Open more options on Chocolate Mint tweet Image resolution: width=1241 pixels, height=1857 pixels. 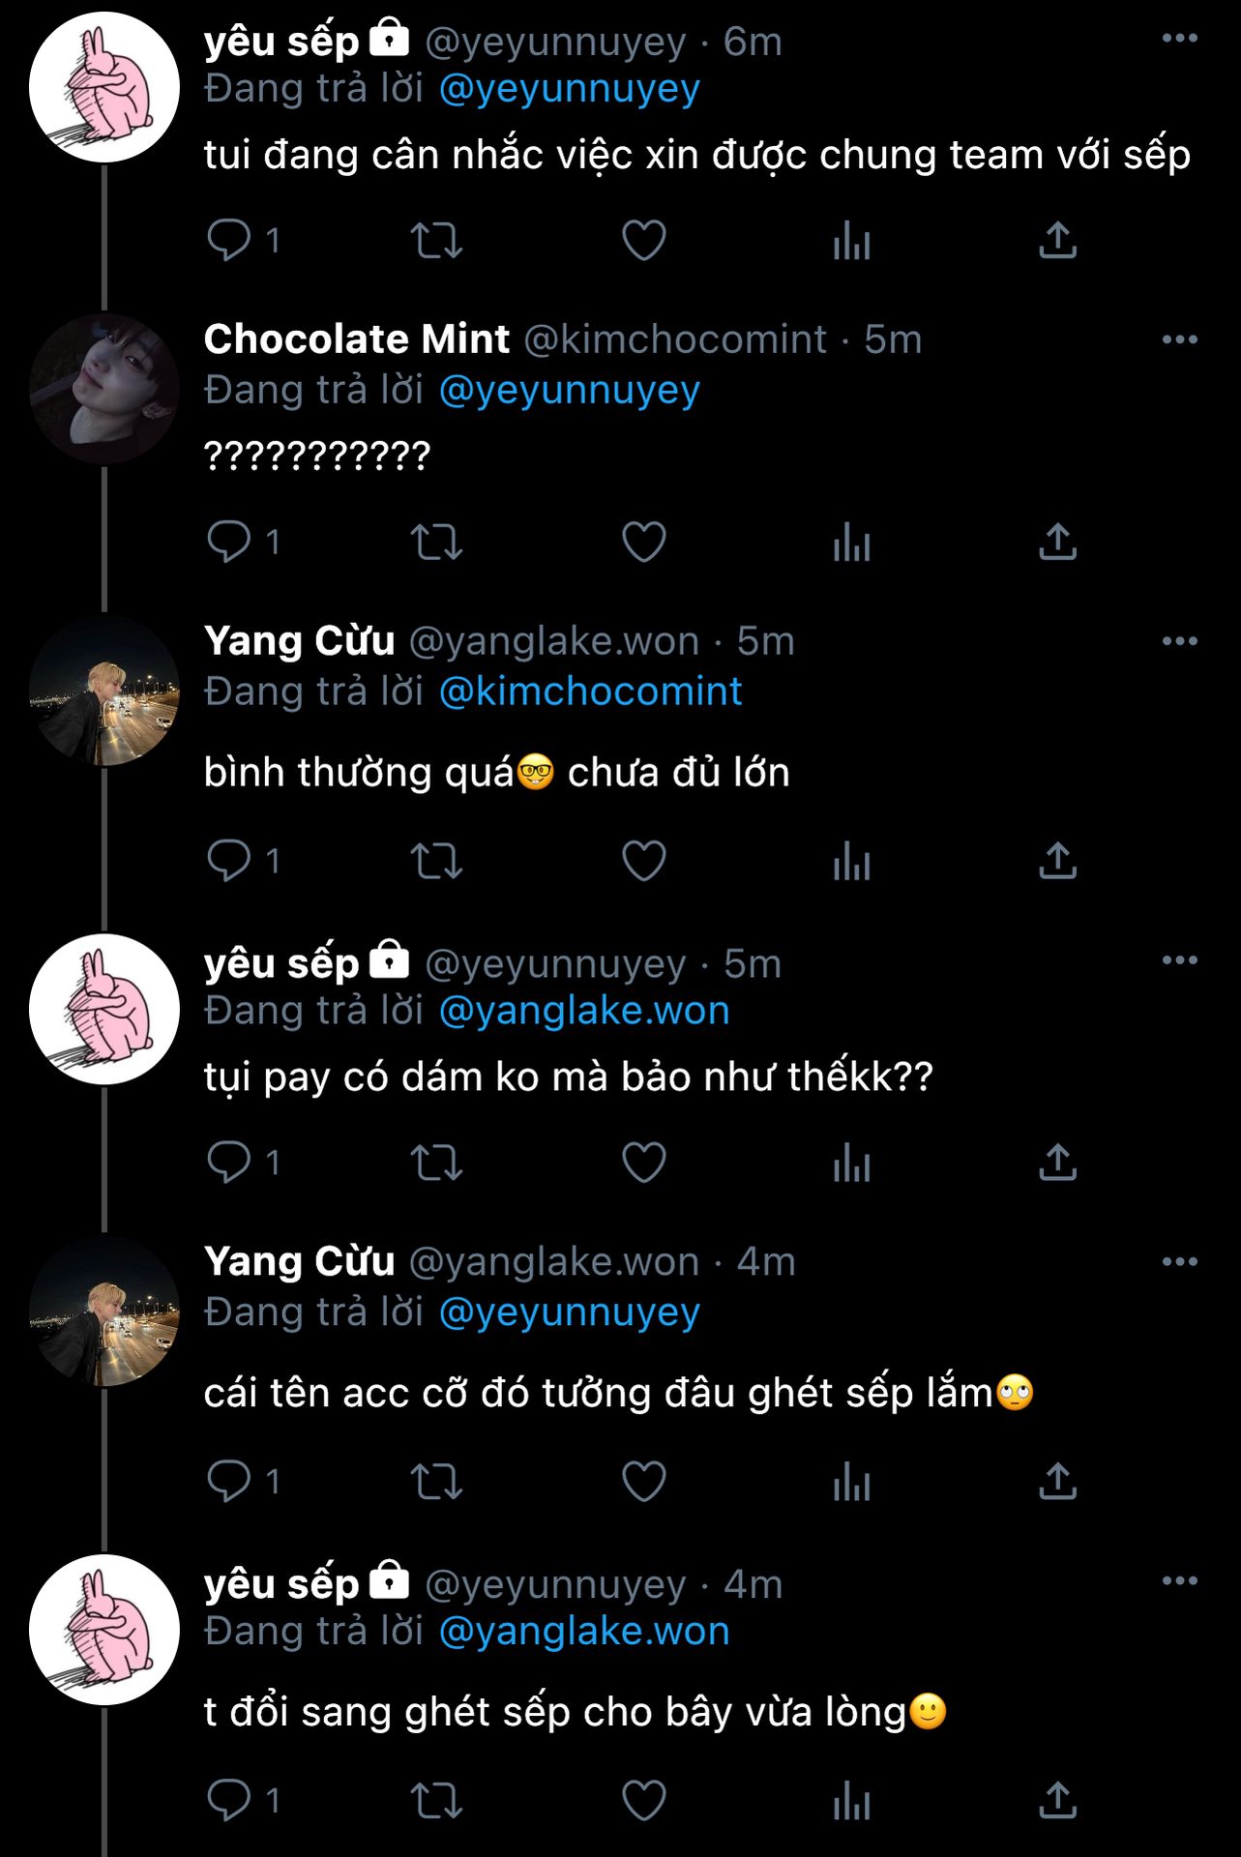pos(1179,339)
